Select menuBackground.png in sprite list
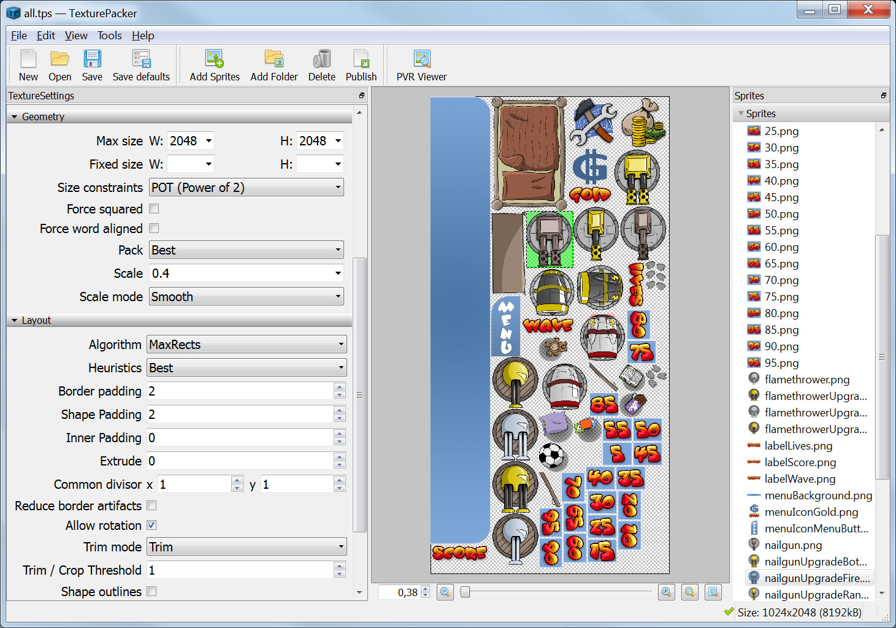Screen dimensions: 896x628 (818, 496)
